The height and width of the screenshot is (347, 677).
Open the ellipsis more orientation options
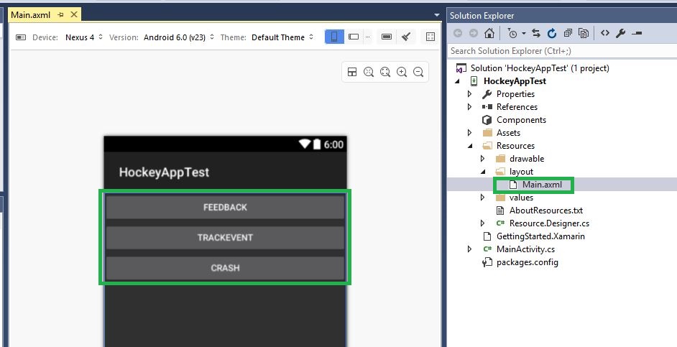click(x=368, y=37)
